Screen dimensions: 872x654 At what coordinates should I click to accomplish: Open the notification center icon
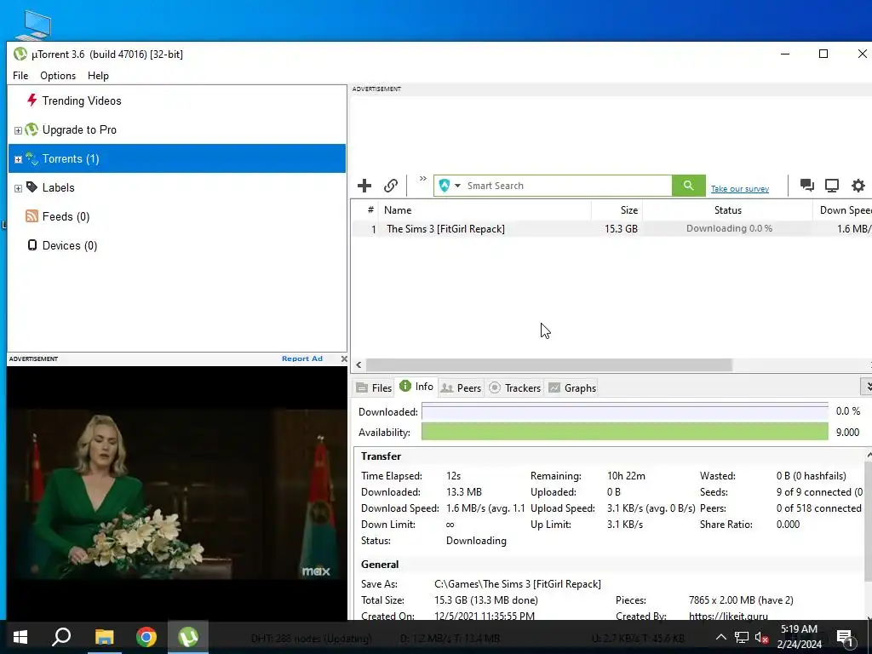coord(846,639)
